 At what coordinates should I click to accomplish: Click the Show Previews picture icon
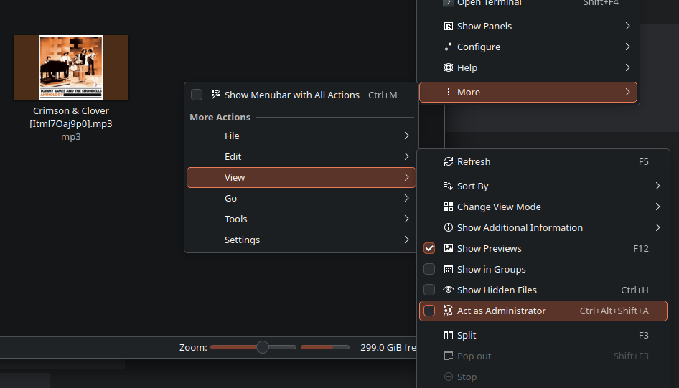pyautogui.click(x=448, y=248)
